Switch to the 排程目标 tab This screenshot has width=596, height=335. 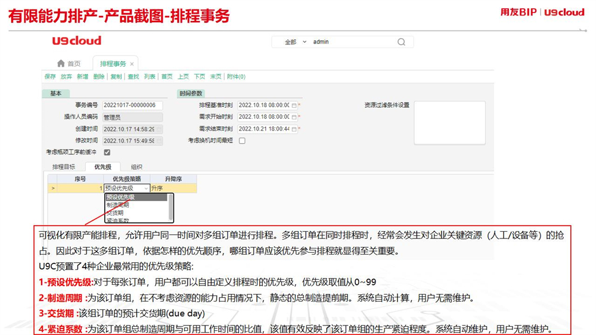tap(64, 167)
